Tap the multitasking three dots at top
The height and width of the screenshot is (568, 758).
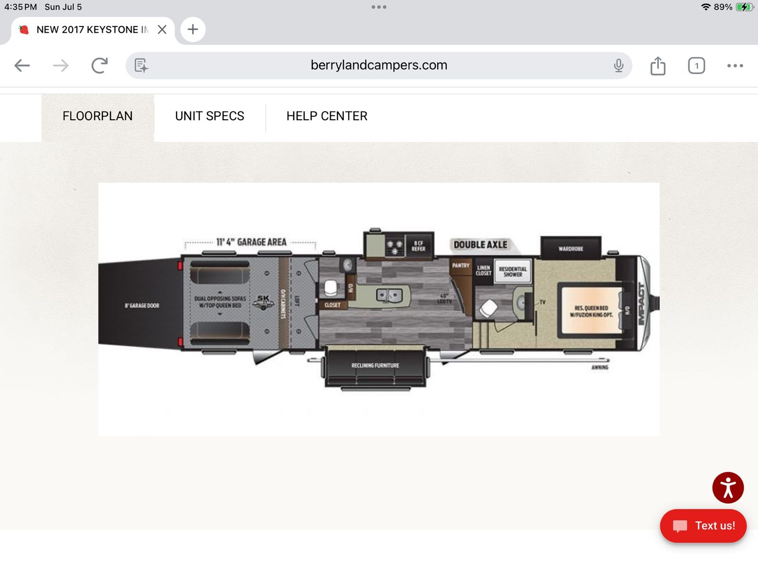(379, 7)
